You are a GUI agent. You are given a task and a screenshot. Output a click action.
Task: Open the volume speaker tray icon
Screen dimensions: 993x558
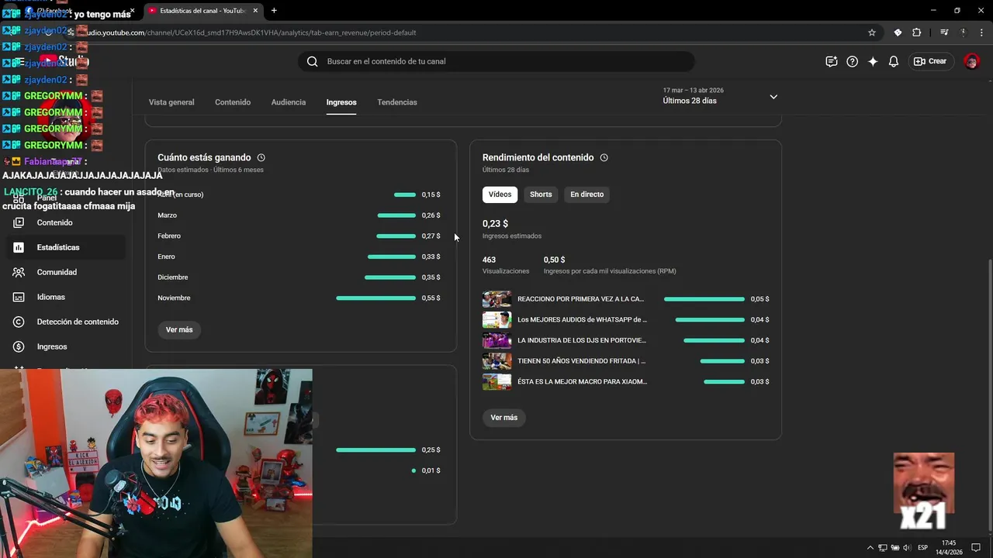pos(907,547)
